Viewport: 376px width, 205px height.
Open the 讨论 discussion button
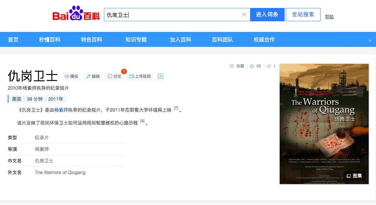[x=114, y=76]
